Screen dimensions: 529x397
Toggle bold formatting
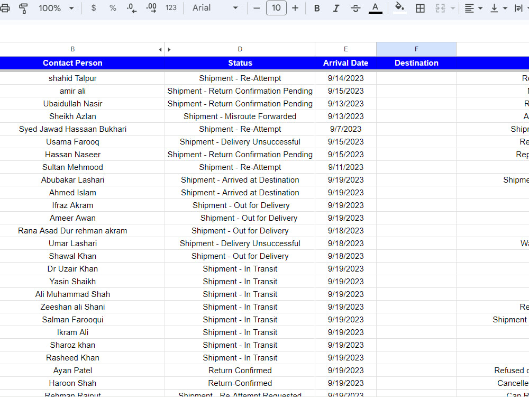coord(316,8)
